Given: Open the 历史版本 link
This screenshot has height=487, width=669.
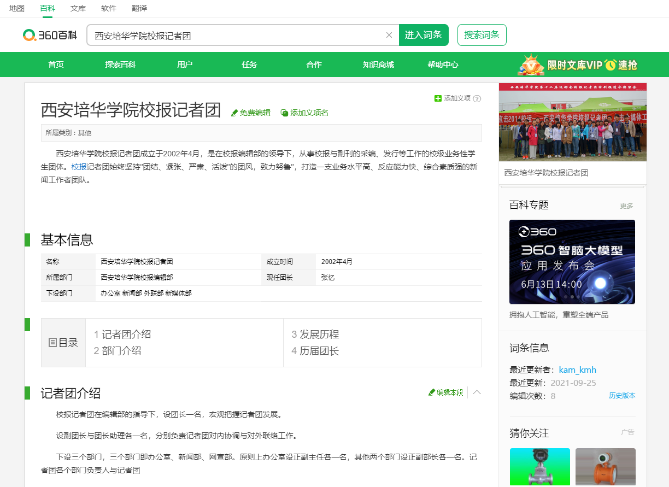Looking at the screenshot, I should (x=622, y=396).
